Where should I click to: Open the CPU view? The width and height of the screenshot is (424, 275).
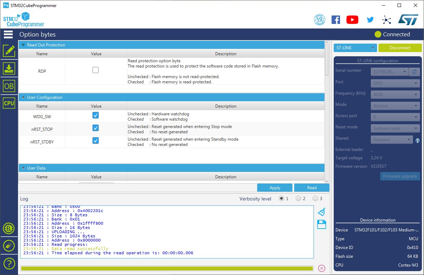click(x=9, y=103)
